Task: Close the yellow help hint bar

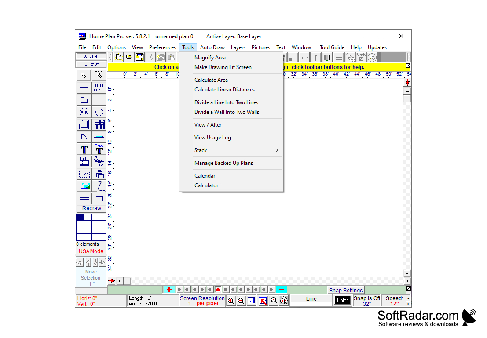Action: tap(408, 65)
